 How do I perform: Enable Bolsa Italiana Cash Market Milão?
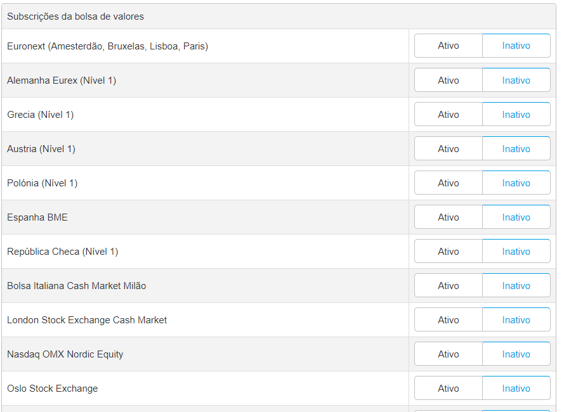pos(449,285)
